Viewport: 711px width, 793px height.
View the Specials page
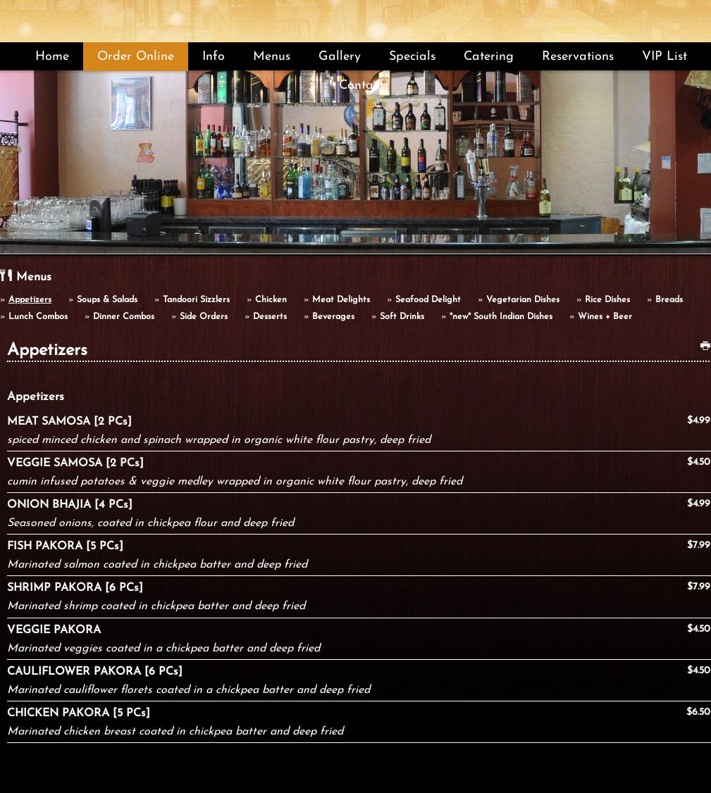click(x=412, y=56)
